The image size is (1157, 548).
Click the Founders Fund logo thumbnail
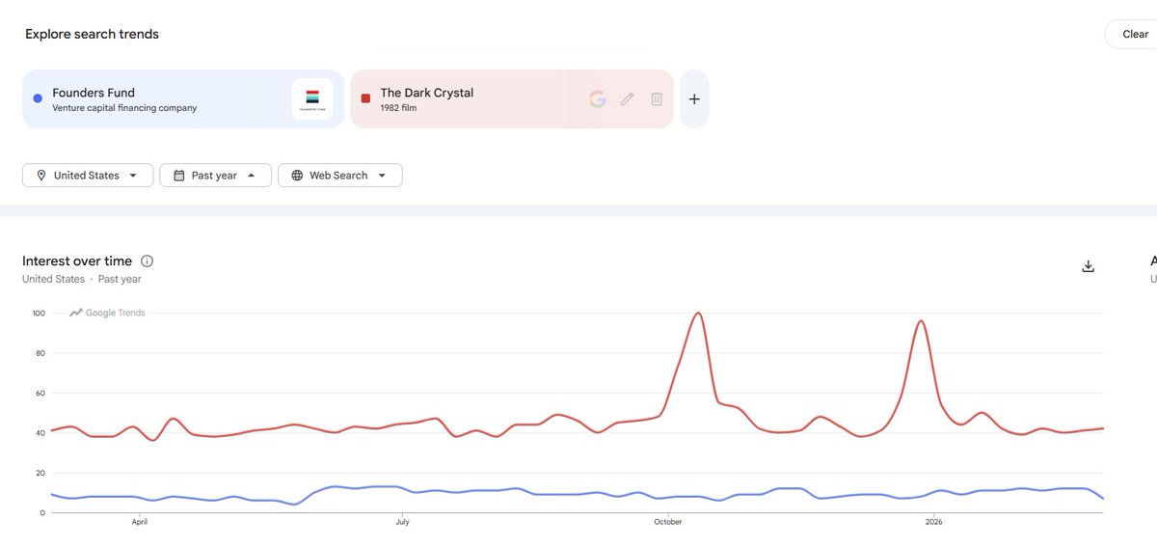click(x=312, y=99)
